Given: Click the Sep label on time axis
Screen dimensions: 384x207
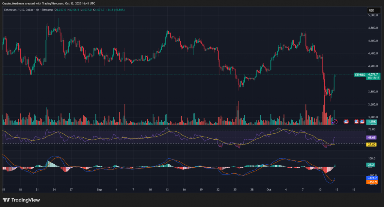Looking at the screenshot, I should 99,189.
